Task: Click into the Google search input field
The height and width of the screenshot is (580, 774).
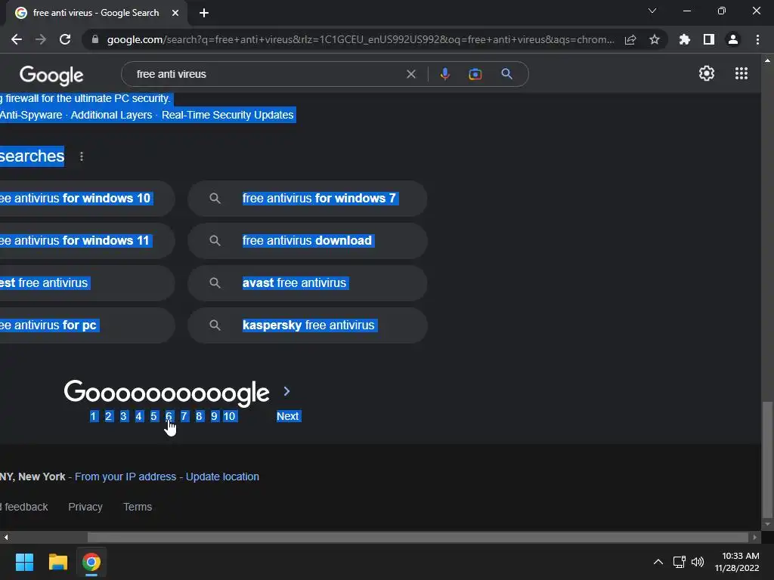Action: point(267,74)
